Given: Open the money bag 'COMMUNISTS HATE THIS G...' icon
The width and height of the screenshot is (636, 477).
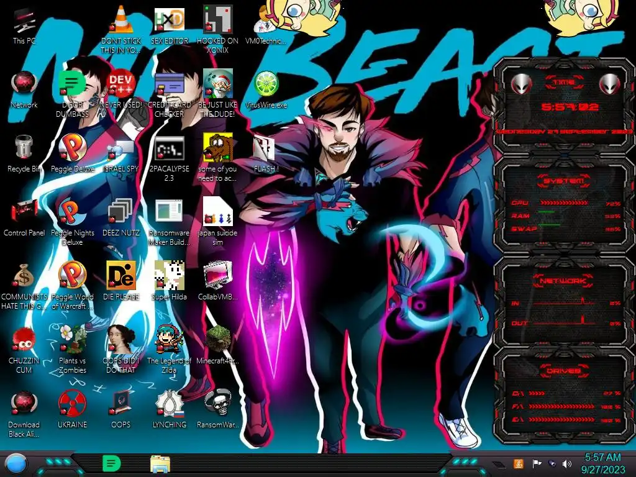Looking at the screenshot, I should [x=24, y=286].
